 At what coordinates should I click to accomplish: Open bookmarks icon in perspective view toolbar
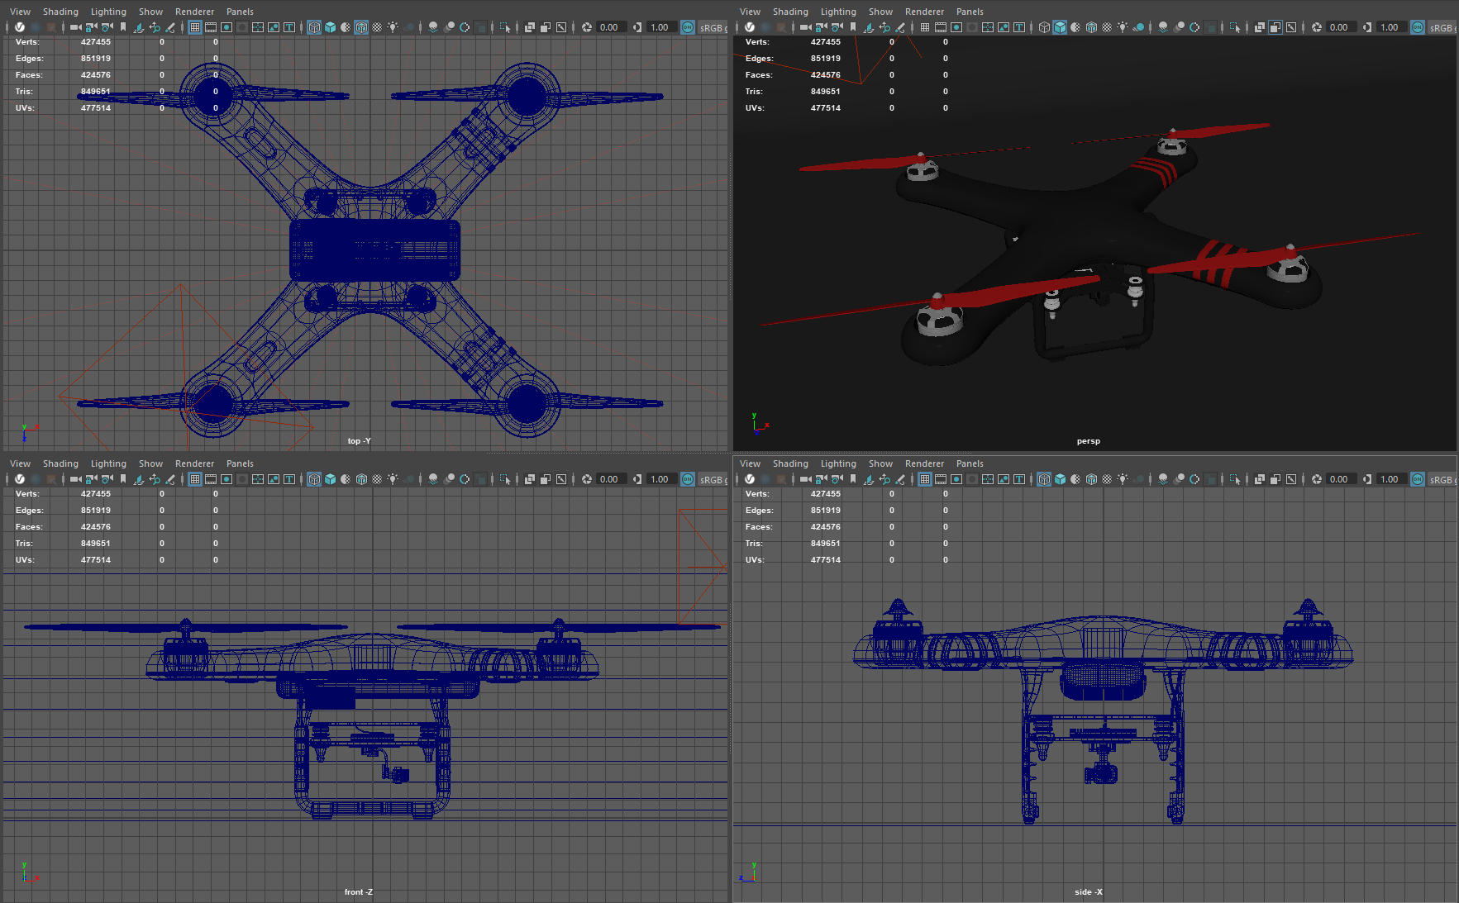coord(853,27)
